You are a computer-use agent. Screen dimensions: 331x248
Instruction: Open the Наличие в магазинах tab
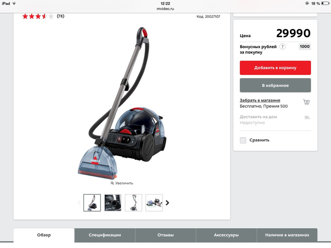[287, 235]
